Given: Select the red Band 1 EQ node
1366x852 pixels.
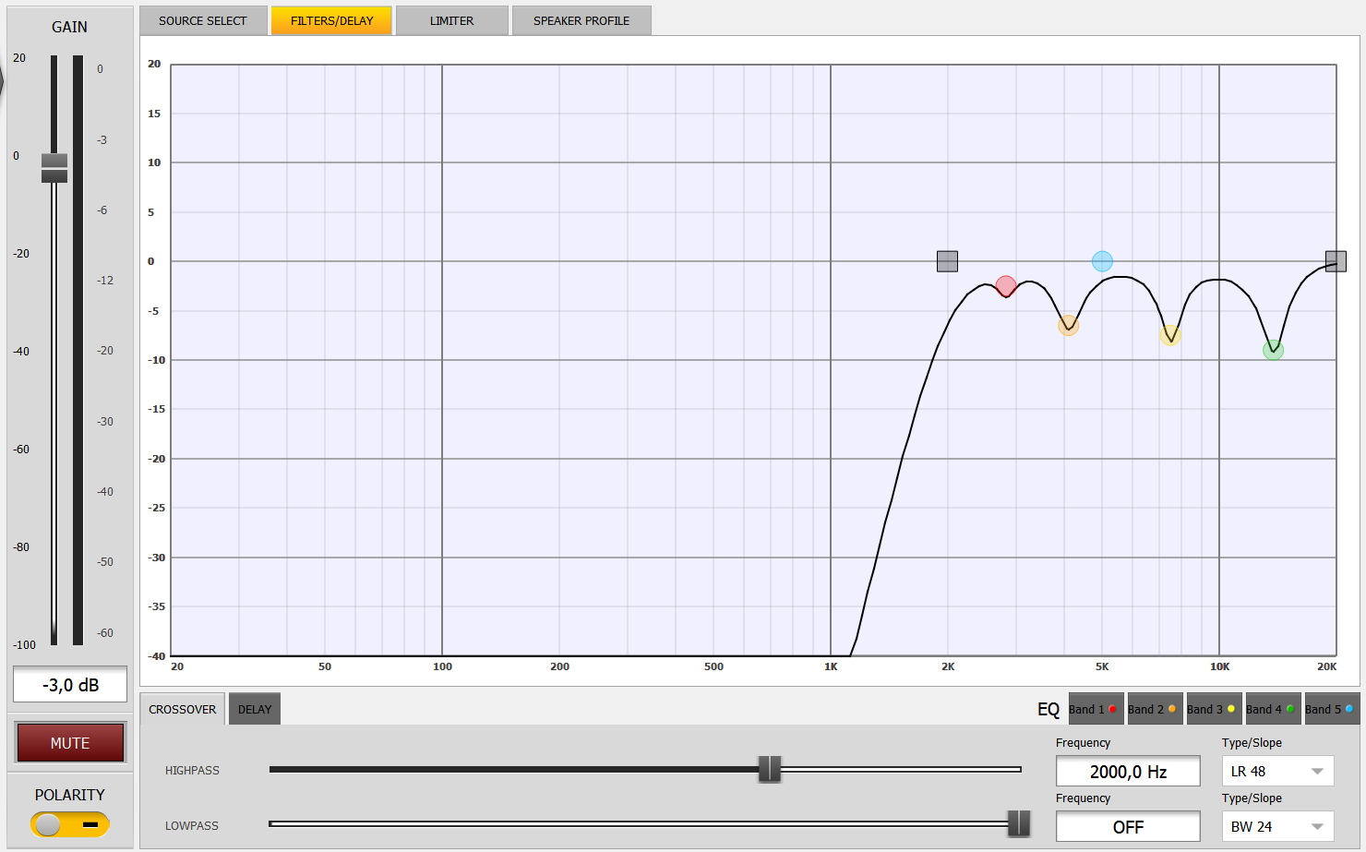Looking at the screenshot, I should (x=1006, y=286).
